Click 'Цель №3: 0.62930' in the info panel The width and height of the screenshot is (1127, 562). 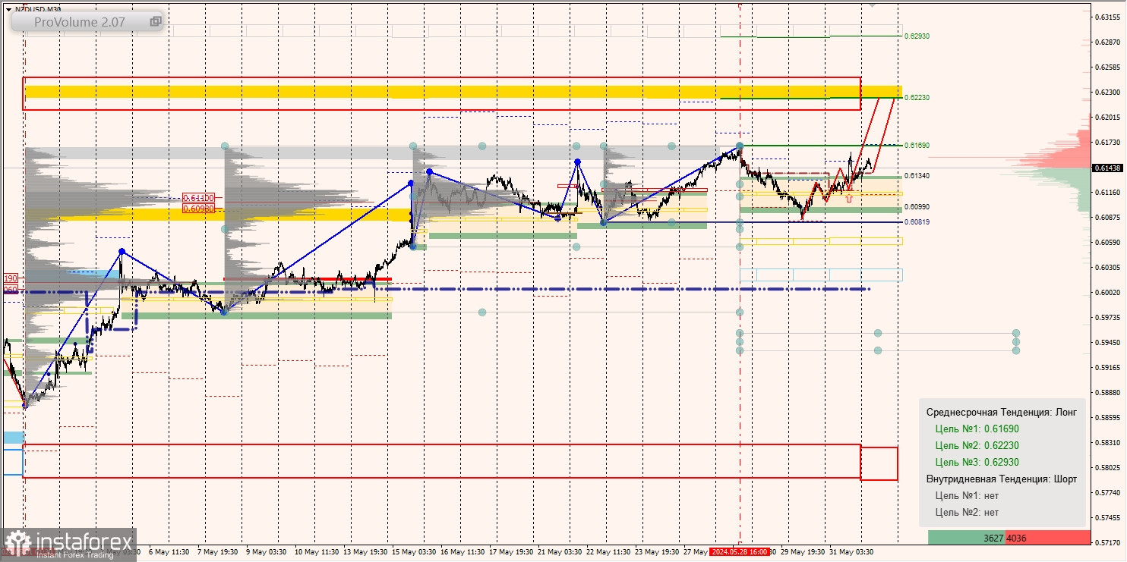(977, 462)
